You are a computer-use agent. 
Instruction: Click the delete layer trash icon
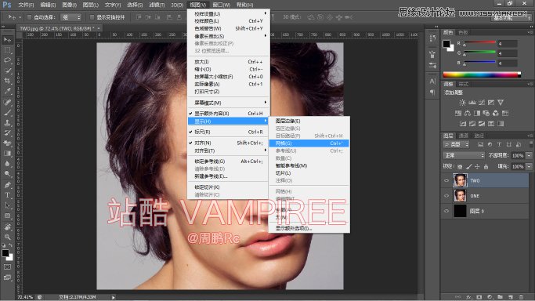(x=521, y=297)
